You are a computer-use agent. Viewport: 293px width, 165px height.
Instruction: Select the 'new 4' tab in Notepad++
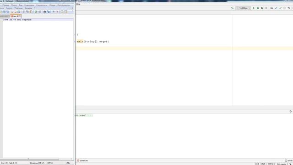coord(15,16)
